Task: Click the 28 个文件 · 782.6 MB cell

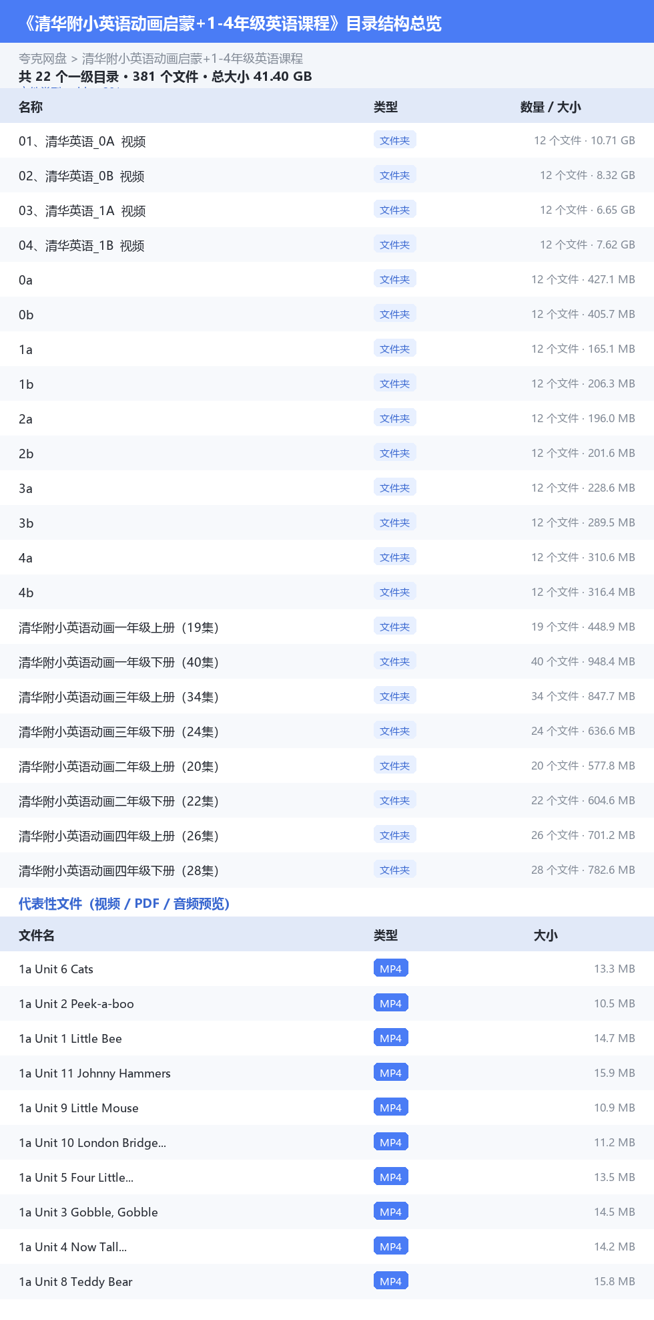Action: point(583,870)
